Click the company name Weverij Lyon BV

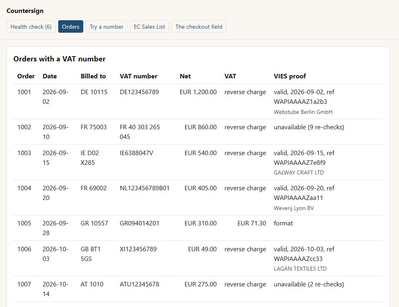[x=293, y=208]
